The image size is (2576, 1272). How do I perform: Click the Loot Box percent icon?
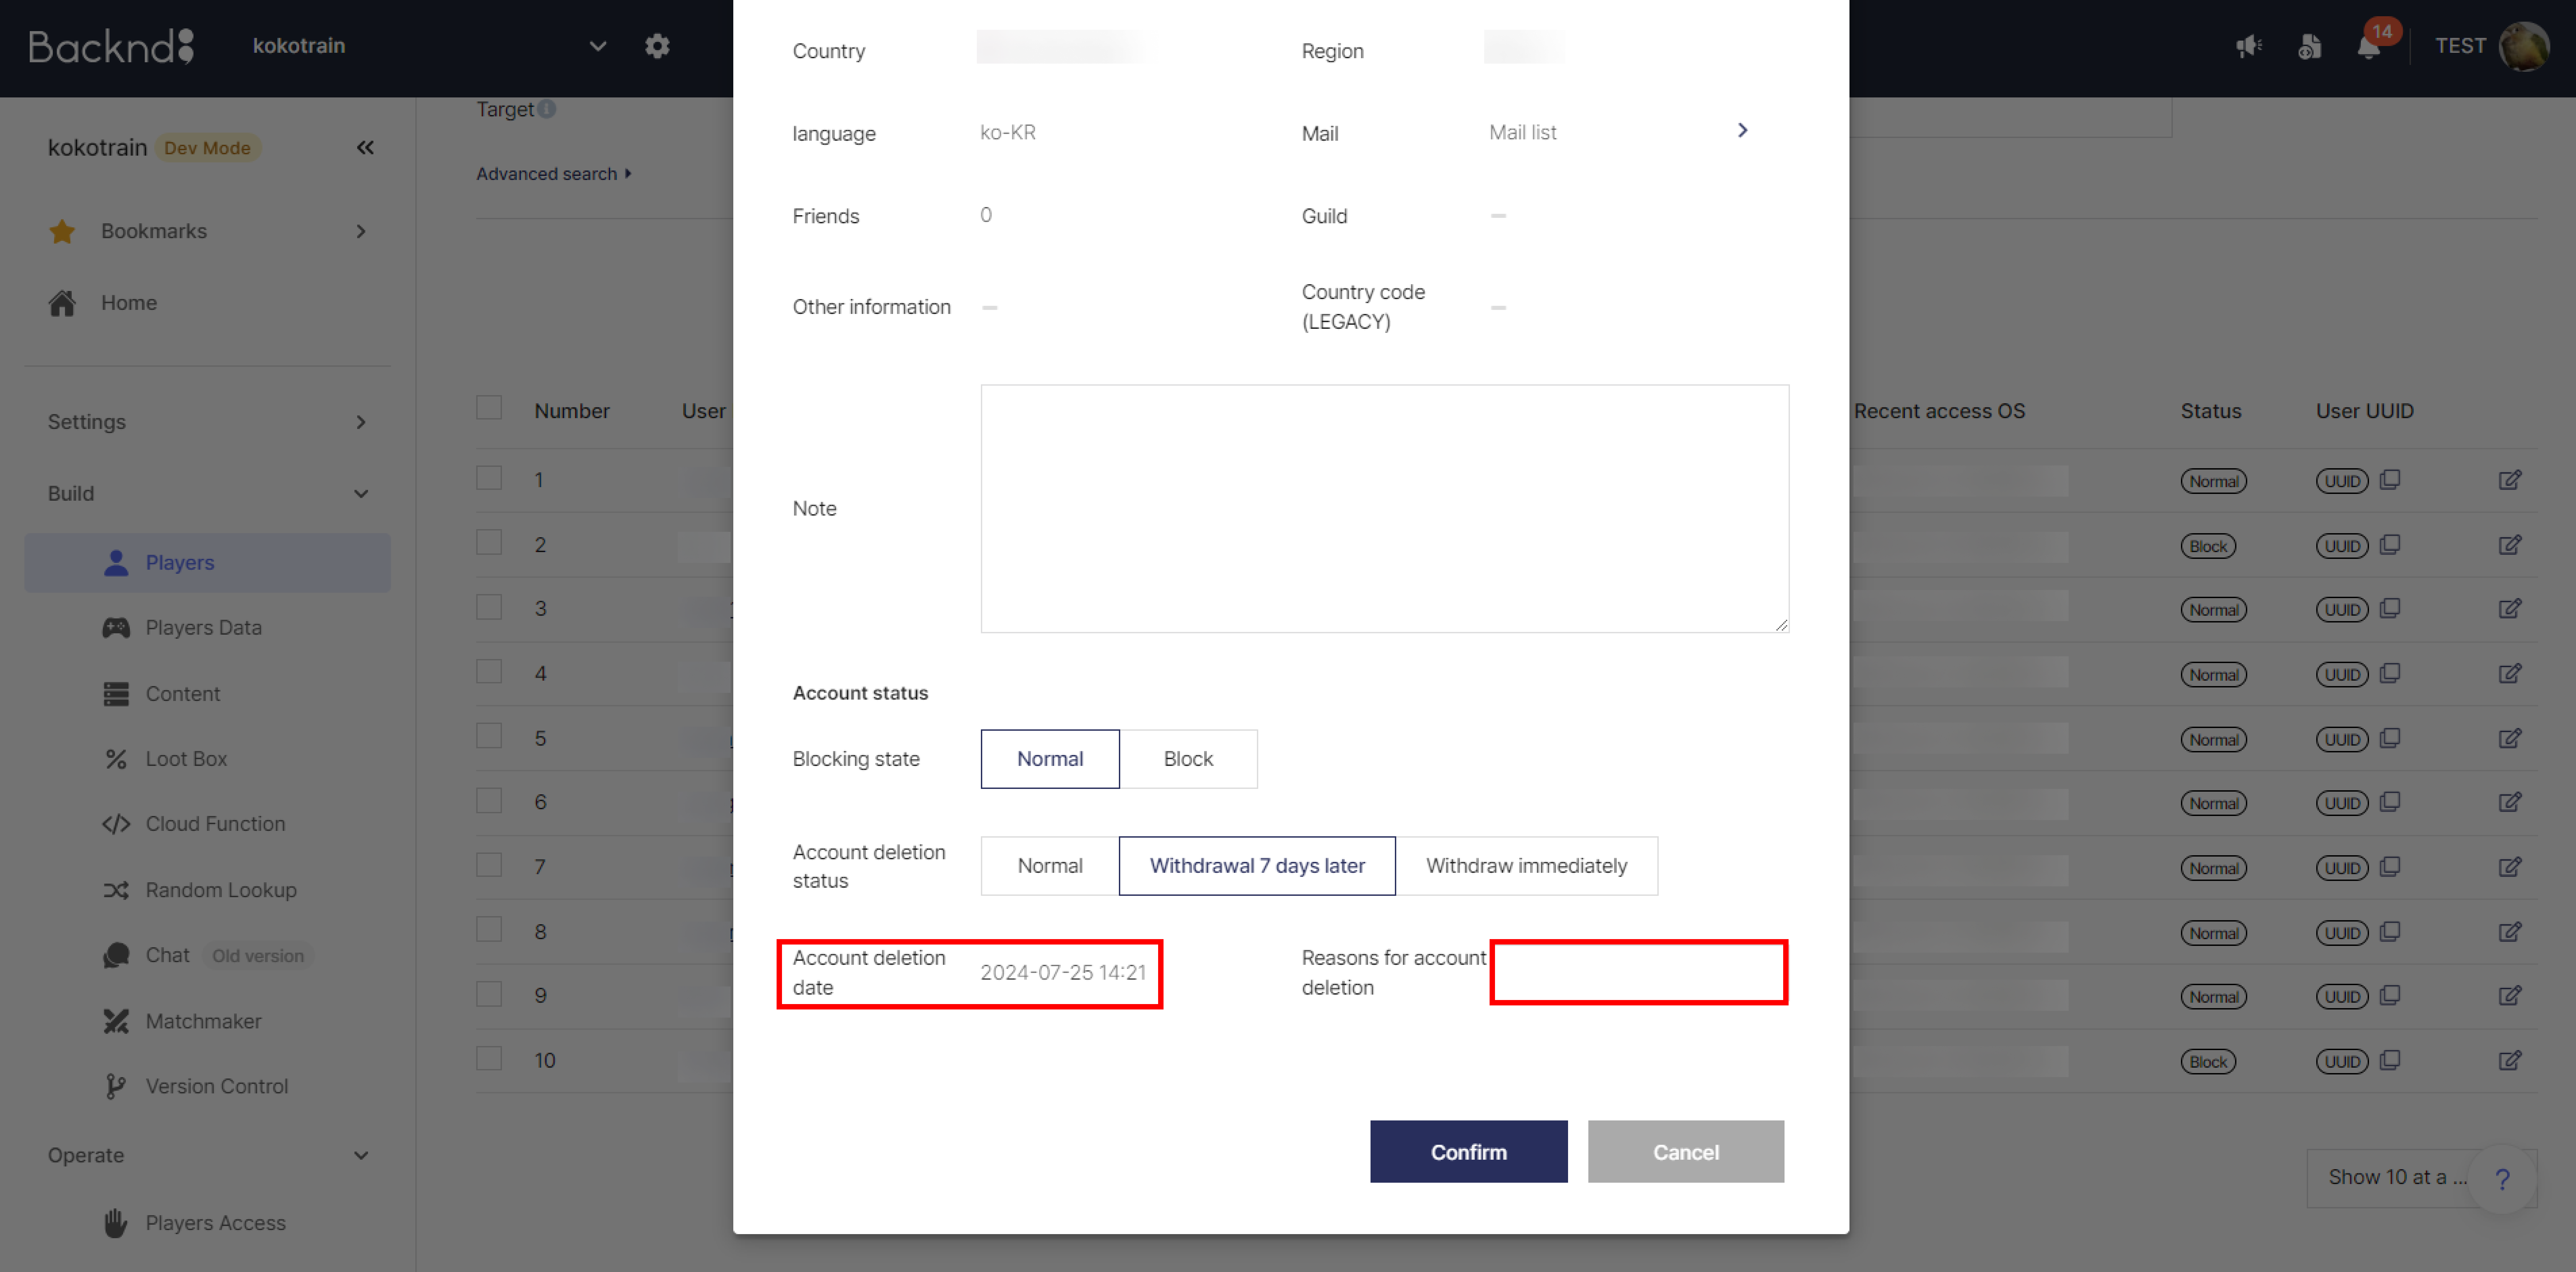coord(116,759)
